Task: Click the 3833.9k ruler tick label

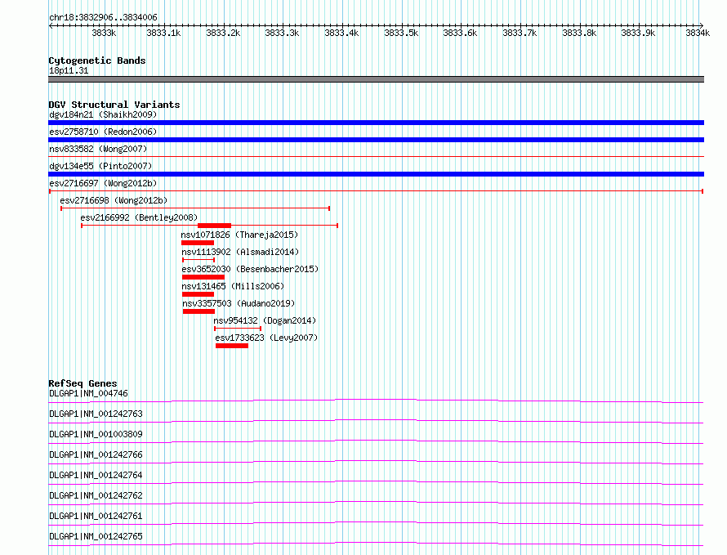Action: (x=638, y=33)
